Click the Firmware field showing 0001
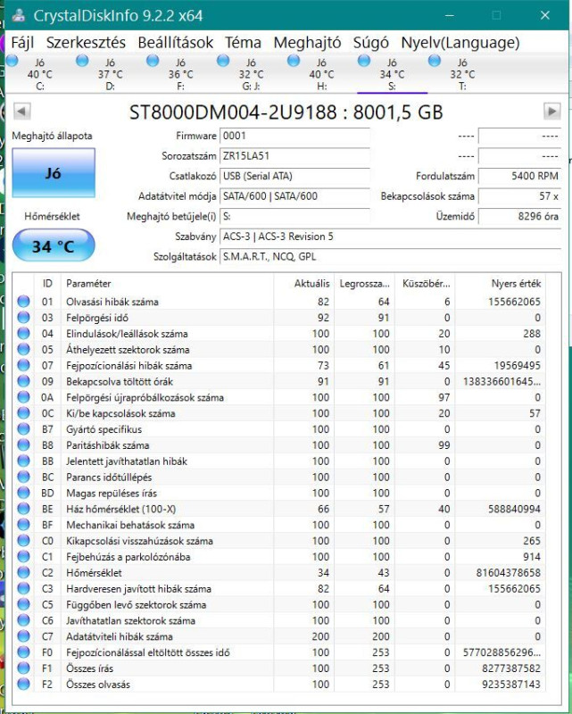This screenshot has width=572, height=714. pyautogui.click(x=294, y=136)
